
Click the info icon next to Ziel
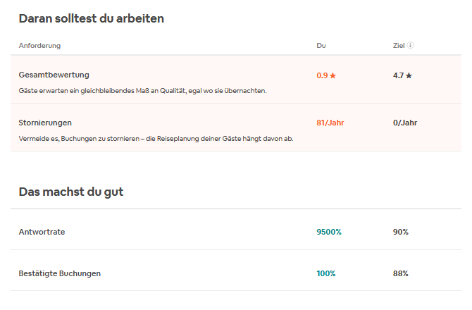[410, 46]
